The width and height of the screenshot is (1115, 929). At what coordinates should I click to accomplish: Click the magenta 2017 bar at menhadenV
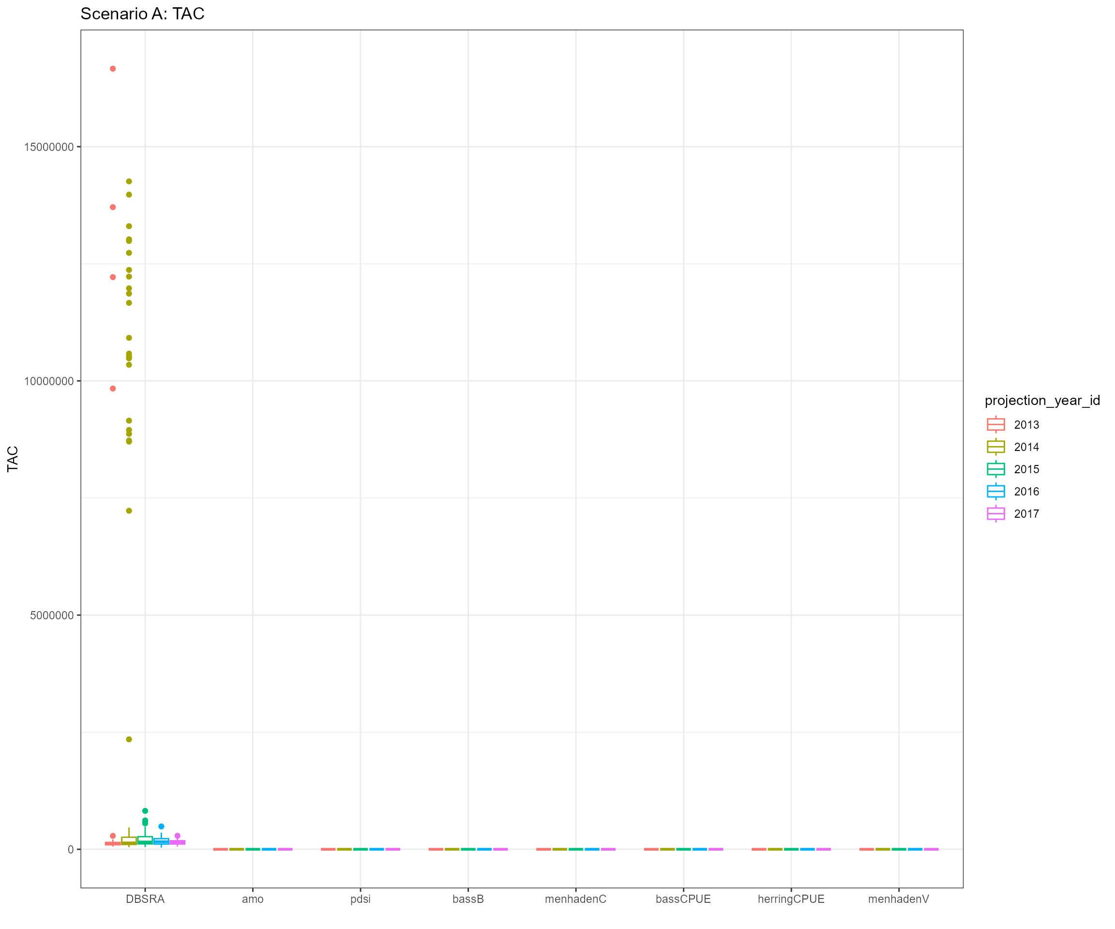[x=931, y=849]
